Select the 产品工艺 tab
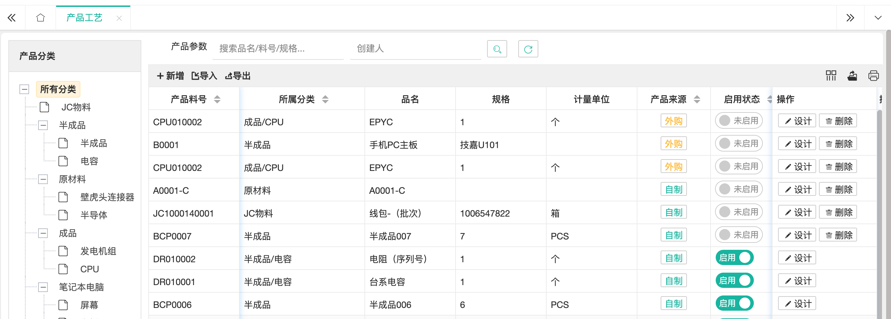 pos(84,18)
